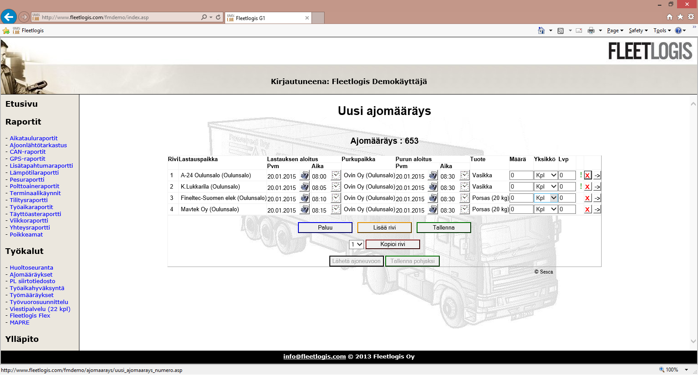Switch to the Fleetlogis G1 browser tab
Viewport: 698px width, 375px height.
pyautogui.click(x=268, y=18)
